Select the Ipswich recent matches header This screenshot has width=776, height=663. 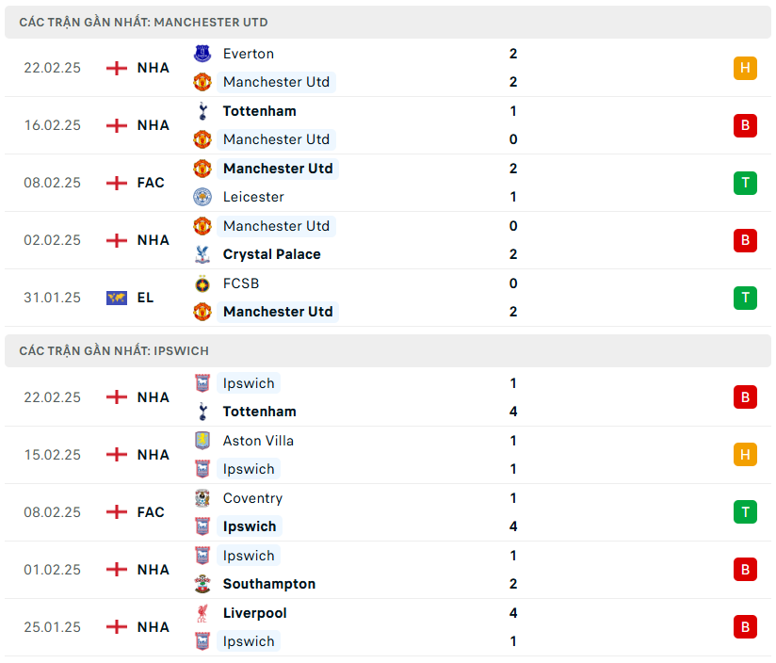113,350
